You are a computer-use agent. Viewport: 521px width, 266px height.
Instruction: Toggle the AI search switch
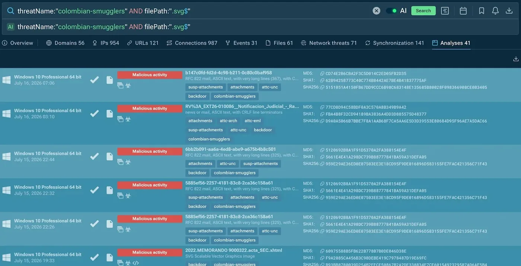391,11
